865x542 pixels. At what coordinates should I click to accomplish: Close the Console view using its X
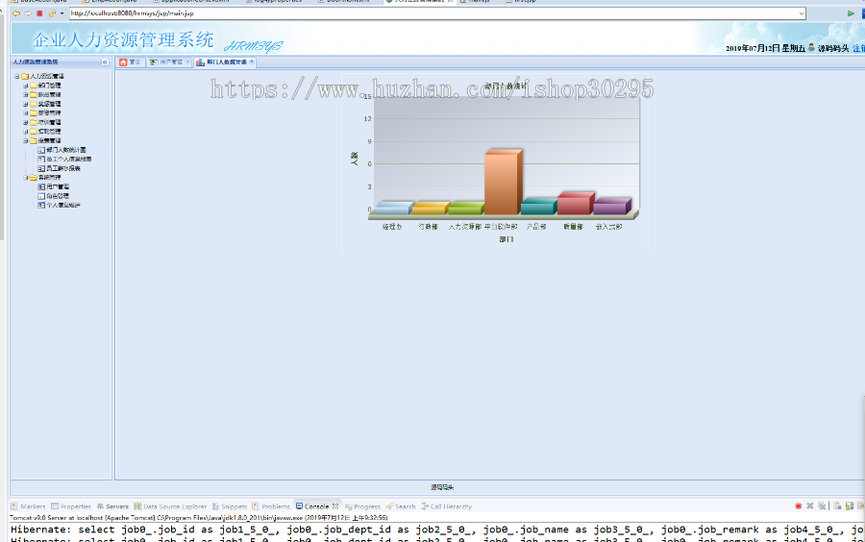coord(335,506)
